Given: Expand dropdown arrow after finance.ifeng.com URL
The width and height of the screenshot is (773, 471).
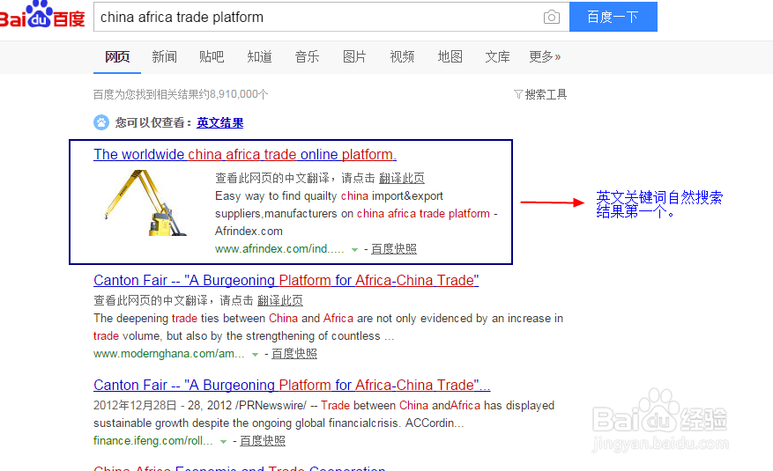Looking at the screenshot, I should pos(223,441).
